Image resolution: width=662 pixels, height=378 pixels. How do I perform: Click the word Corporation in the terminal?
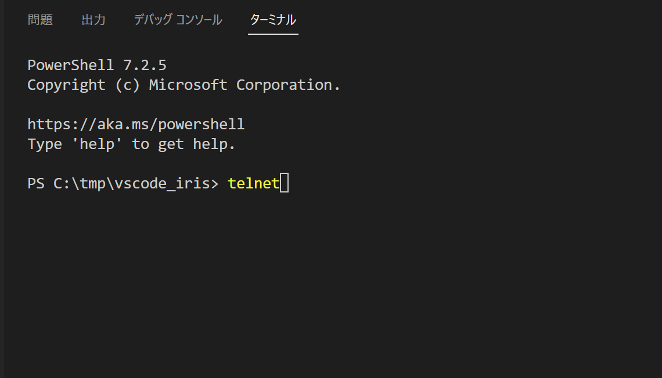(x=288, y=85)
